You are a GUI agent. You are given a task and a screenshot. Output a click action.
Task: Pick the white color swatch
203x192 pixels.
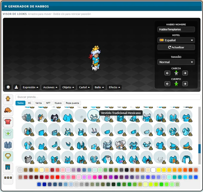[153, 170]
